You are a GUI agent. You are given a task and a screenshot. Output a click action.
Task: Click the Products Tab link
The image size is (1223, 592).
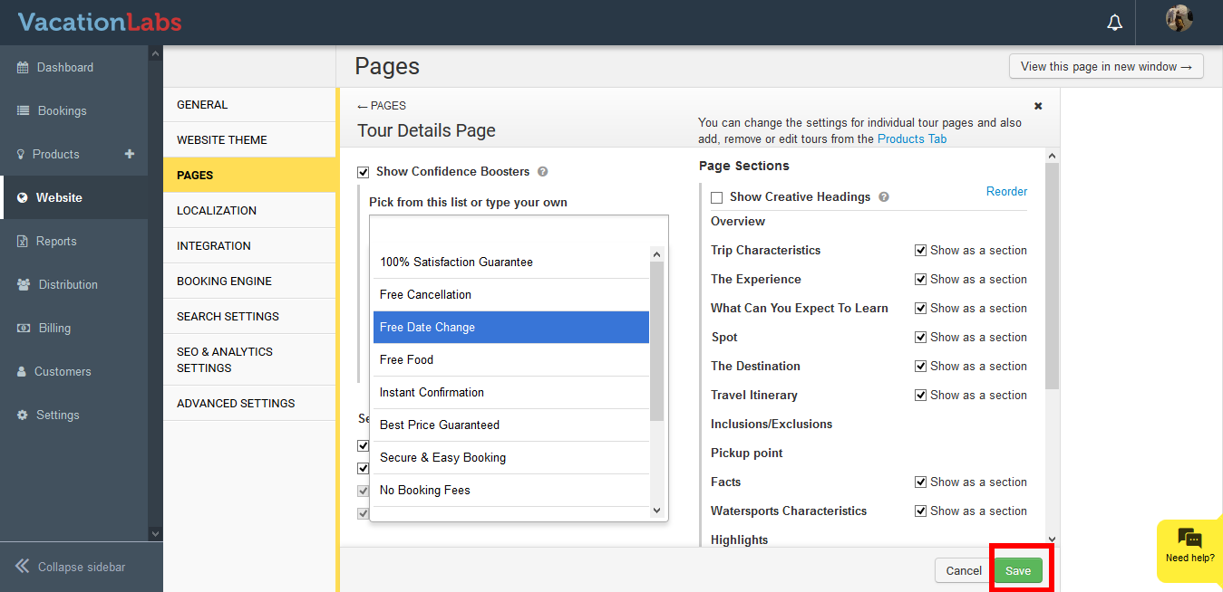click(x=912, y=139)
